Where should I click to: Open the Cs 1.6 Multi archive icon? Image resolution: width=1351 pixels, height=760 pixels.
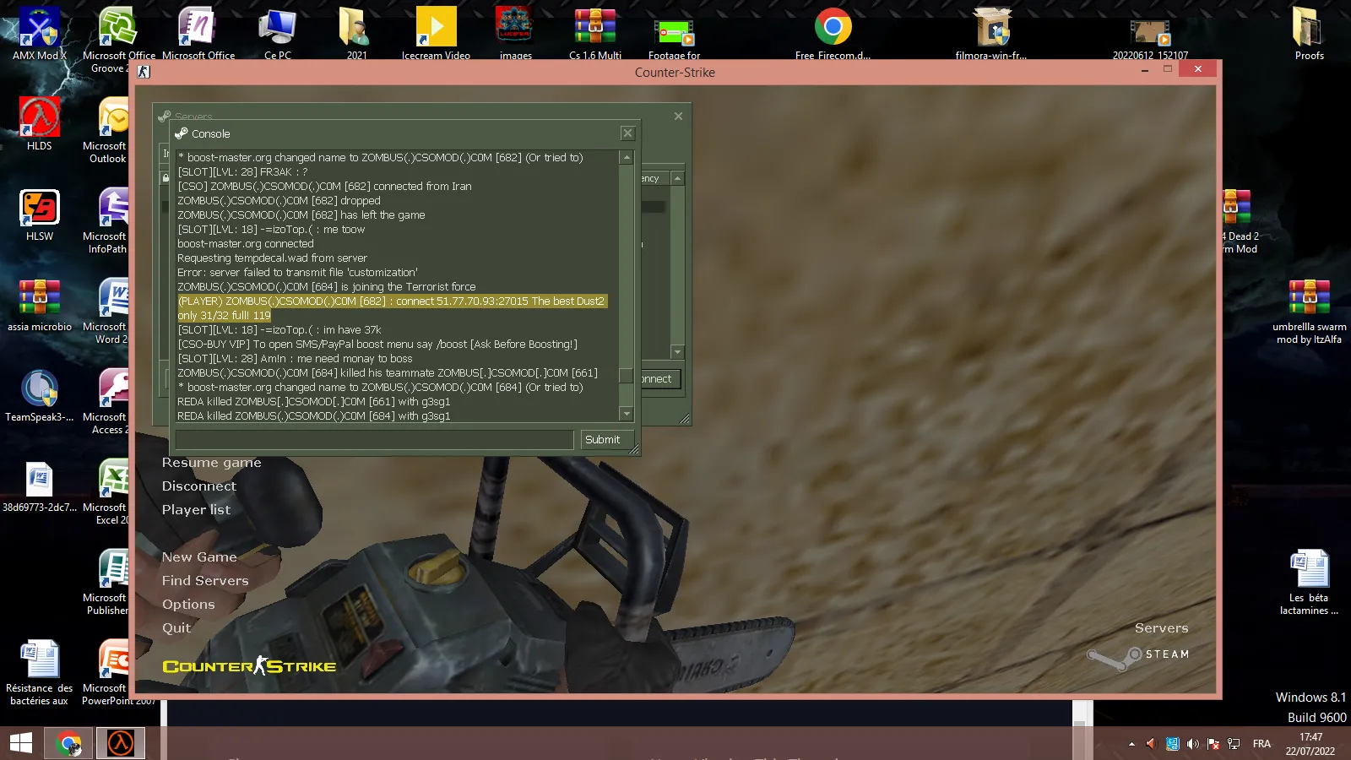(595, 34)
